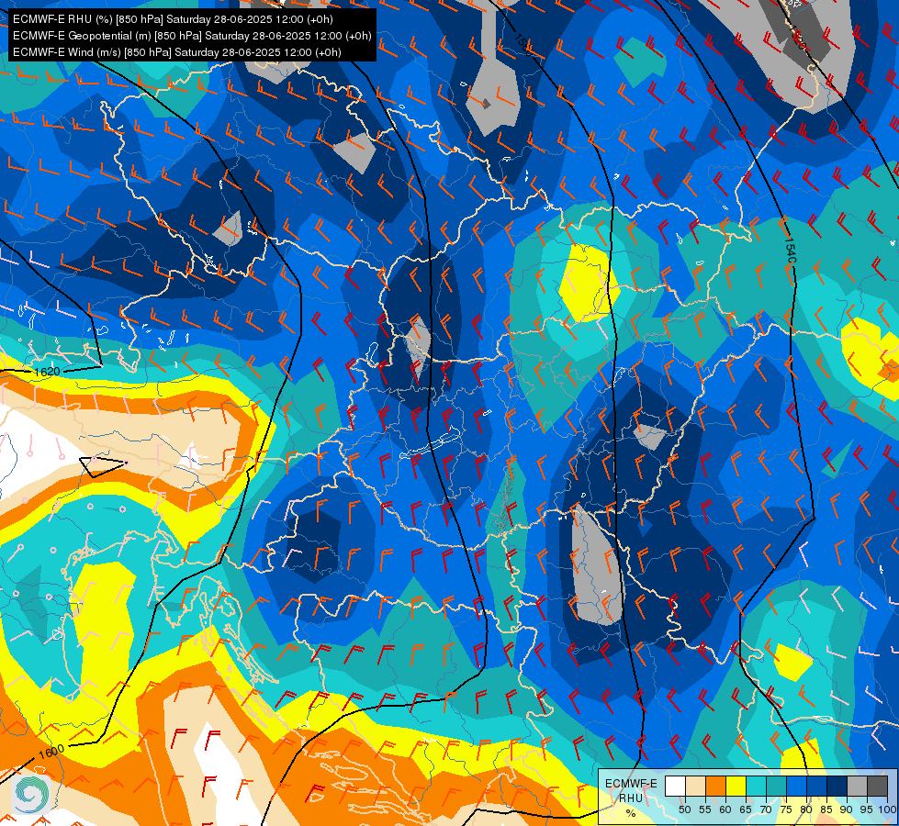The width and height of the screenshot is (899, 826).
Task: Select the white legend swatch below 50%
Action: tap(675, 786)
